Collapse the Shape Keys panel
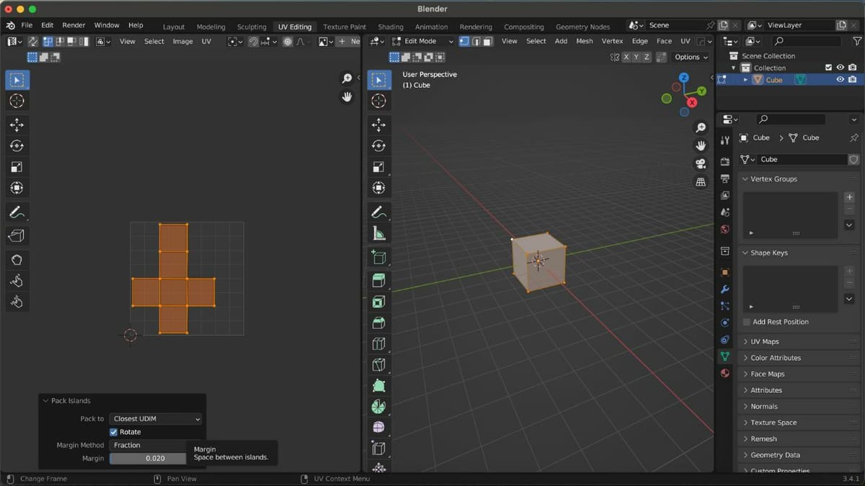Viewport: 865px width, 486px height. pyautogui.click(x=745, y=253)
